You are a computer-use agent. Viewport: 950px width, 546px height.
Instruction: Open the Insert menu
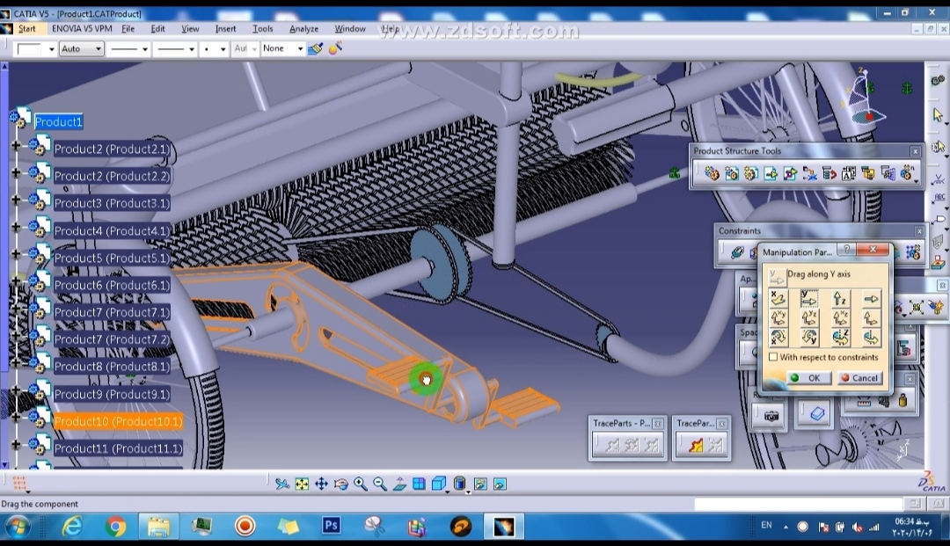pos(225,28)
